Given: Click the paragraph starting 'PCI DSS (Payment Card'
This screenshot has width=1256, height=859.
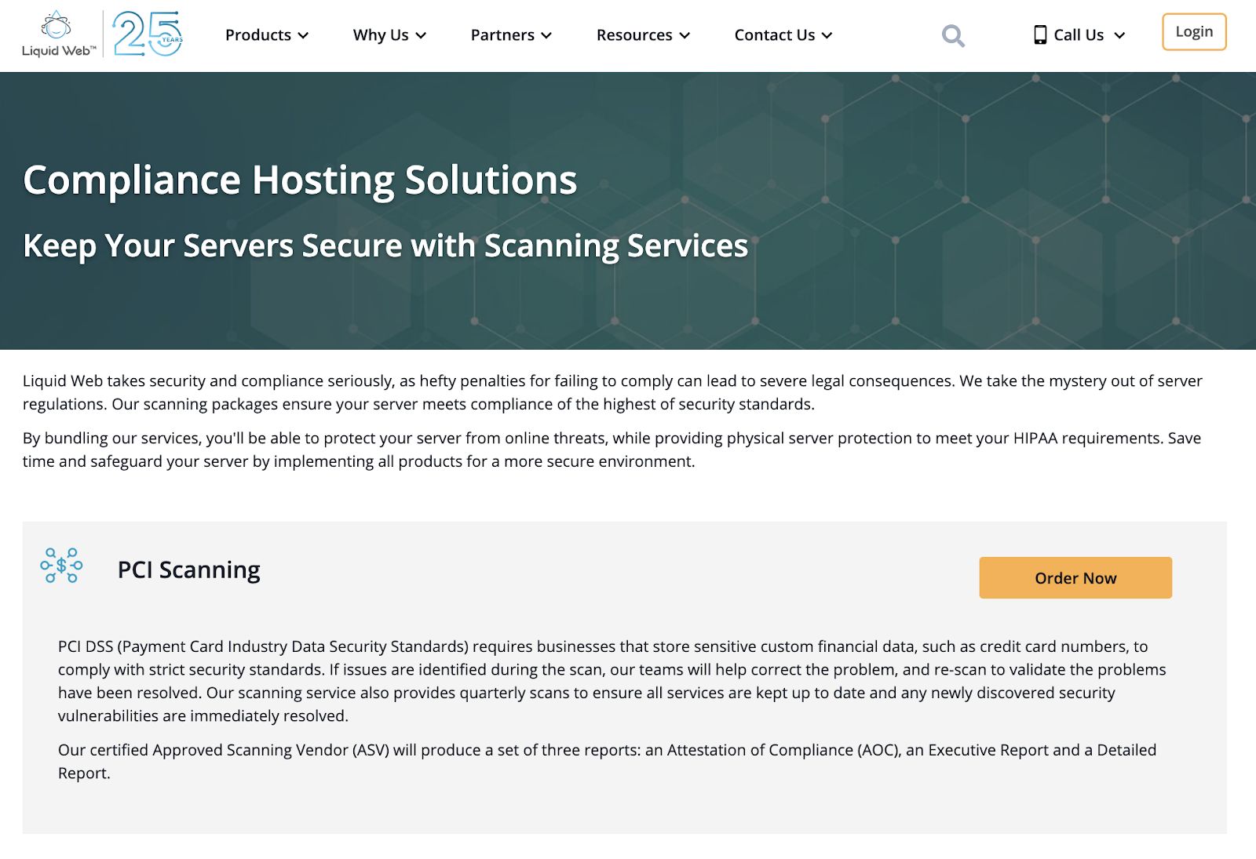Looking at the screenshot, I should (612, 681).
